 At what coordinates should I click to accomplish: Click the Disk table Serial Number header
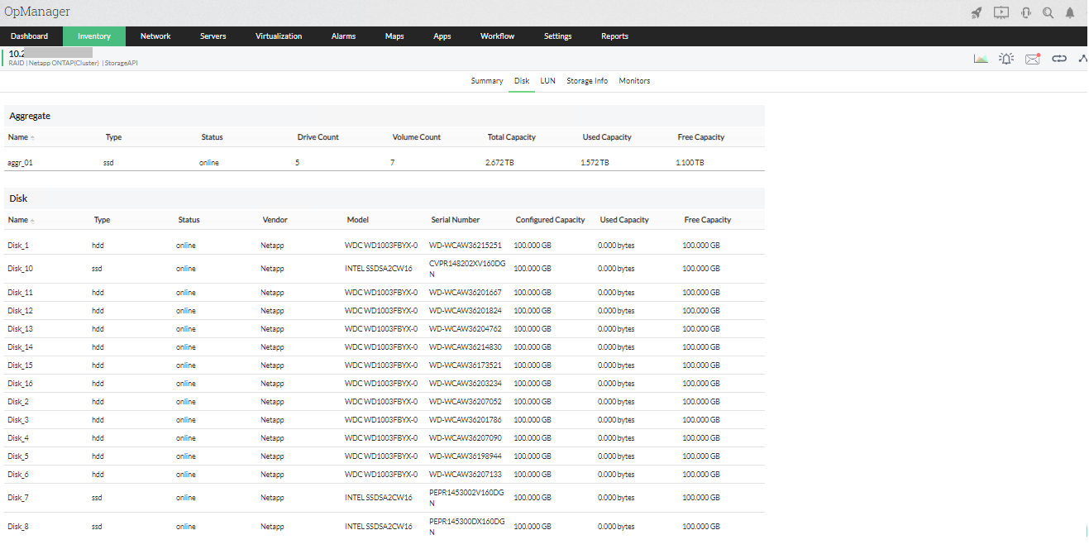[456, 220]
